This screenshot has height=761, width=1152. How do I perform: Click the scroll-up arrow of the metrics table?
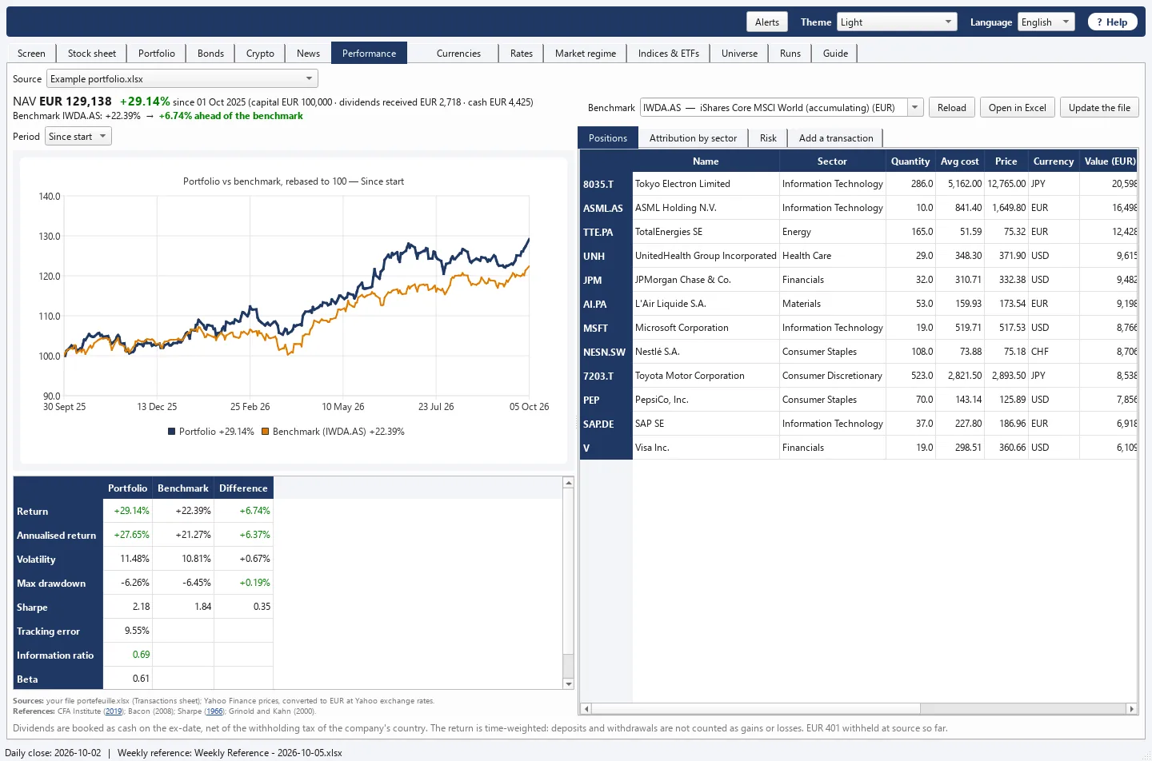[x=569, y=483]
